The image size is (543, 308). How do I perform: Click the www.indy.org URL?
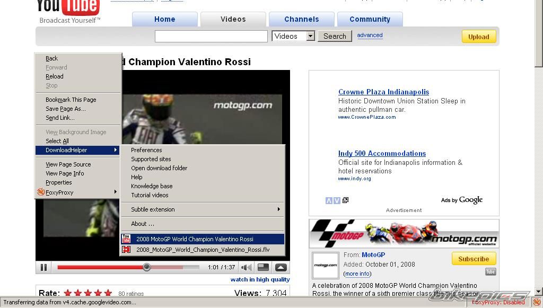pyautogui.click(x=355, y=179)
